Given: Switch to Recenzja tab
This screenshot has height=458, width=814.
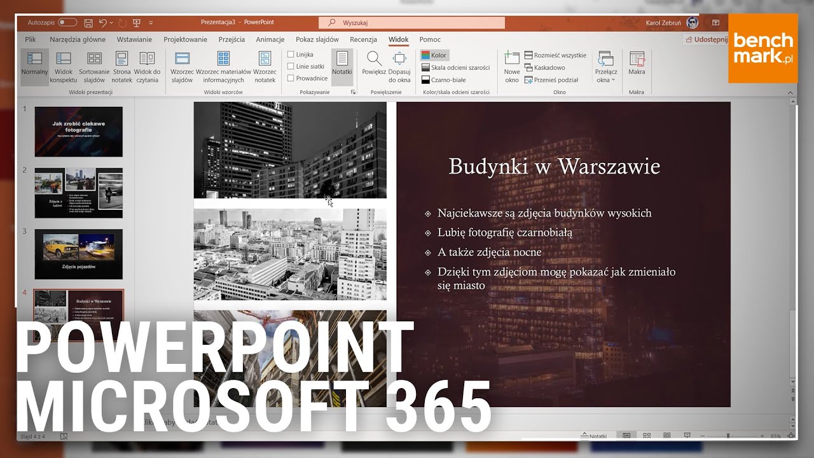Looking at the screenshot, I should click(364, 39).
